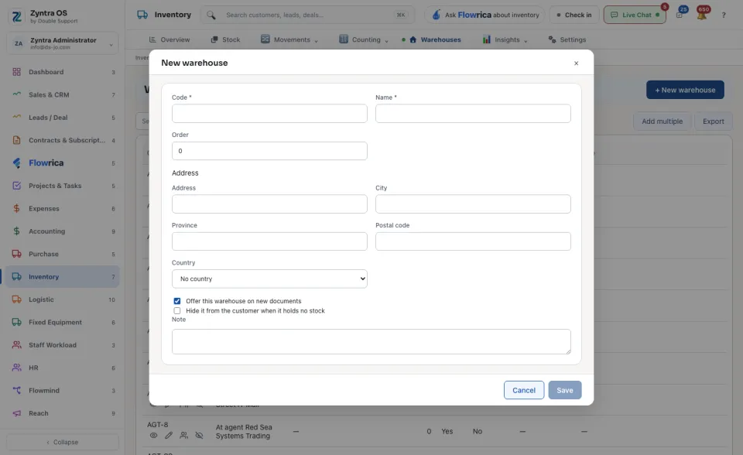Viewport: 743px width, 455px height.
Task: Focus the Postal code input field
Action: tap(474, 241)
